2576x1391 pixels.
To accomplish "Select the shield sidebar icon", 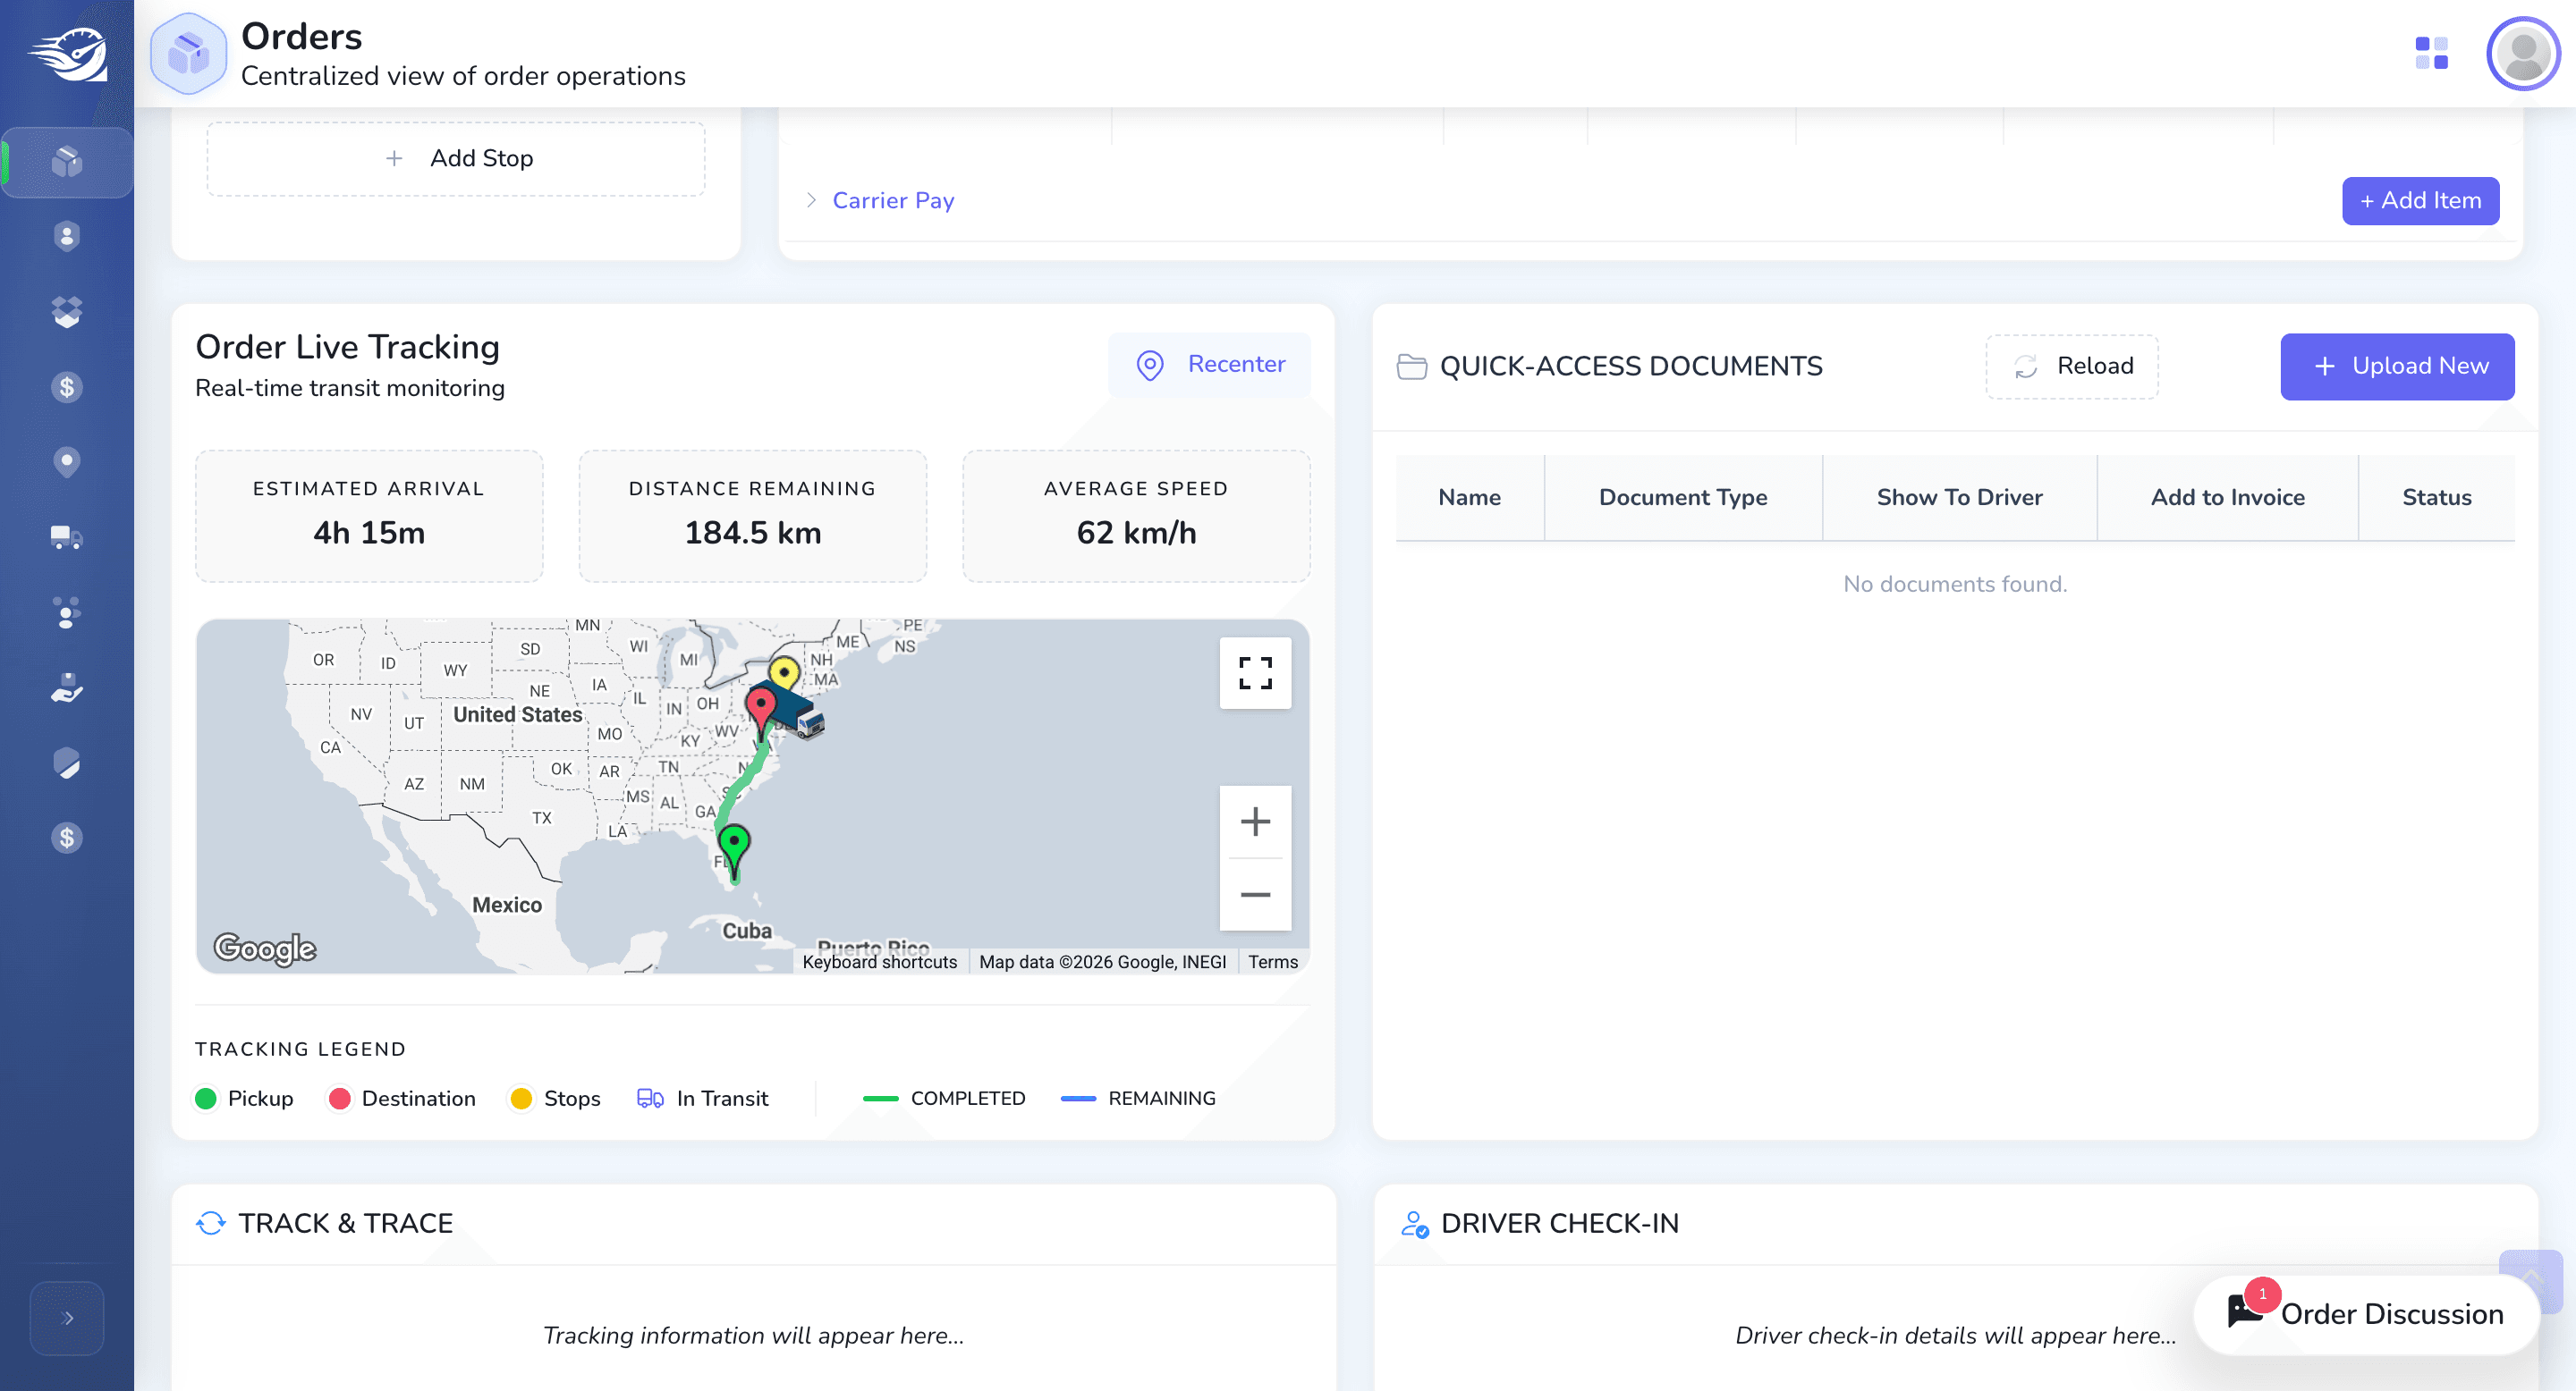I will click(67, 763).
